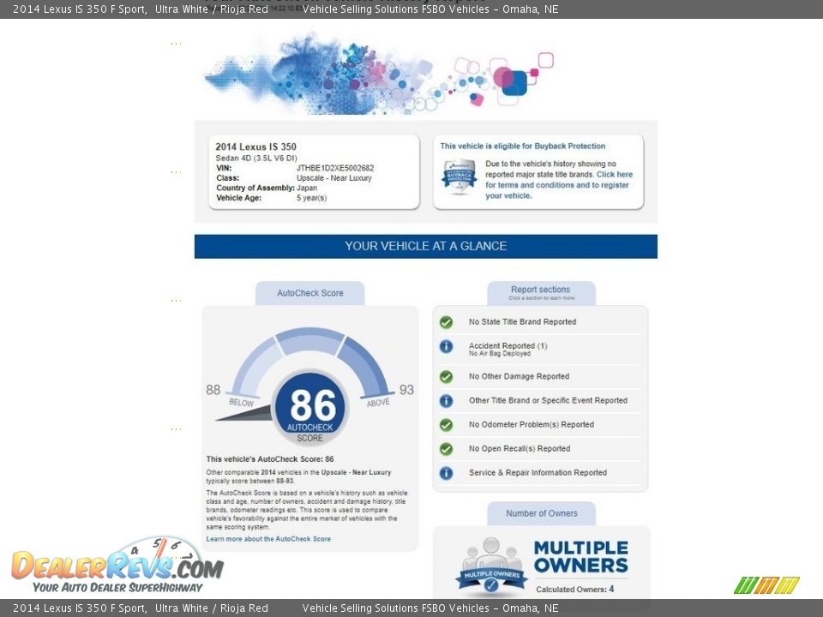Click info icon beside Other Title Brand or Specific Event
The width and height of the screenshot is (823, 617).
click(x=446, y=401)
